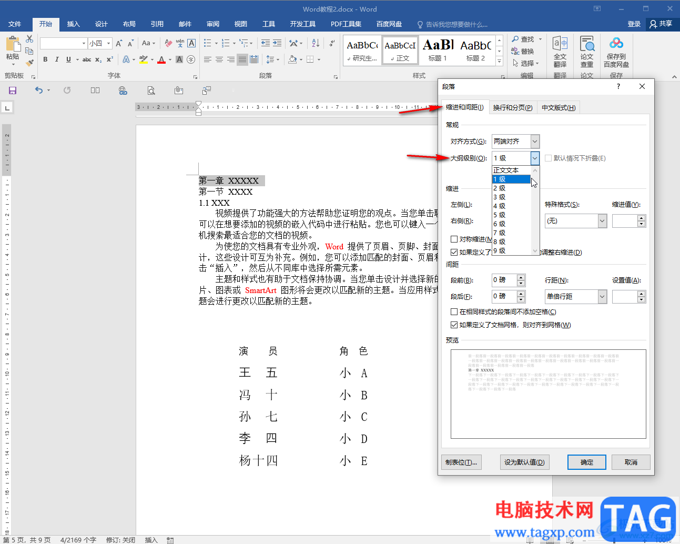Click the shading paint bucket color
This screenshot has width=680, height=544.
[292, 59]
